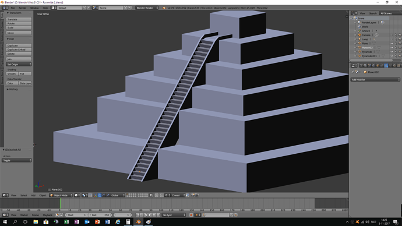This screenshot has height=226, width=402.
Task: Click the Join button
Action: 19,59
